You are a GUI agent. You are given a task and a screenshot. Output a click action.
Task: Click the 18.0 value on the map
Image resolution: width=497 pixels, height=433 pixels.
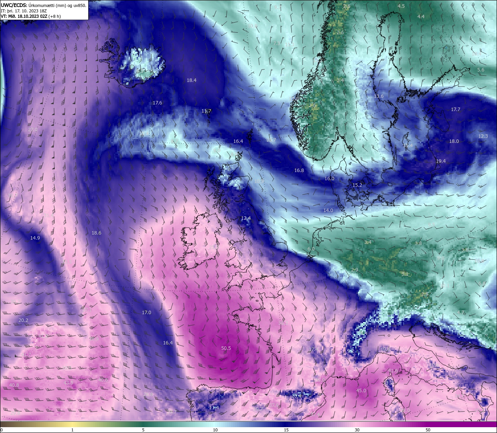(x=454, y=141)
